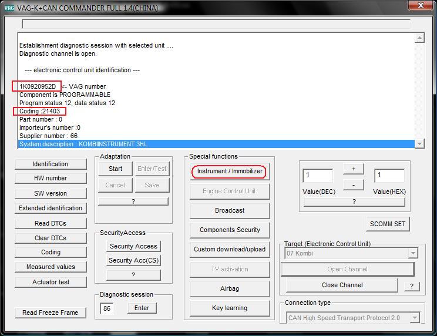Screen dimensions: 437x336
Task: Click the log scrollbar down arrow
Action: click(x=419, y=144)
